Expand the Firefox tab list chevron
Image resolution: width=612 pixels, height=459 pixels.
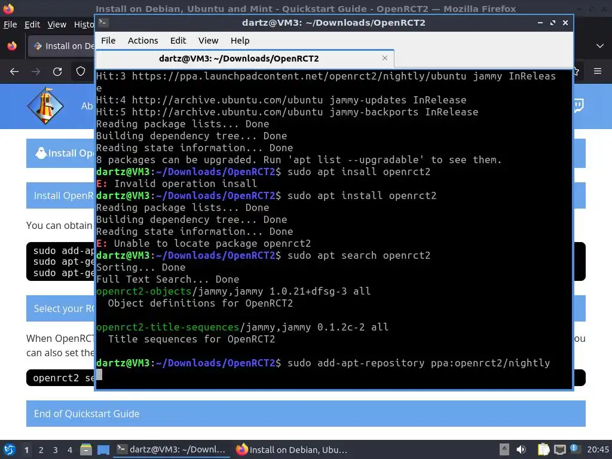(600, 46)
